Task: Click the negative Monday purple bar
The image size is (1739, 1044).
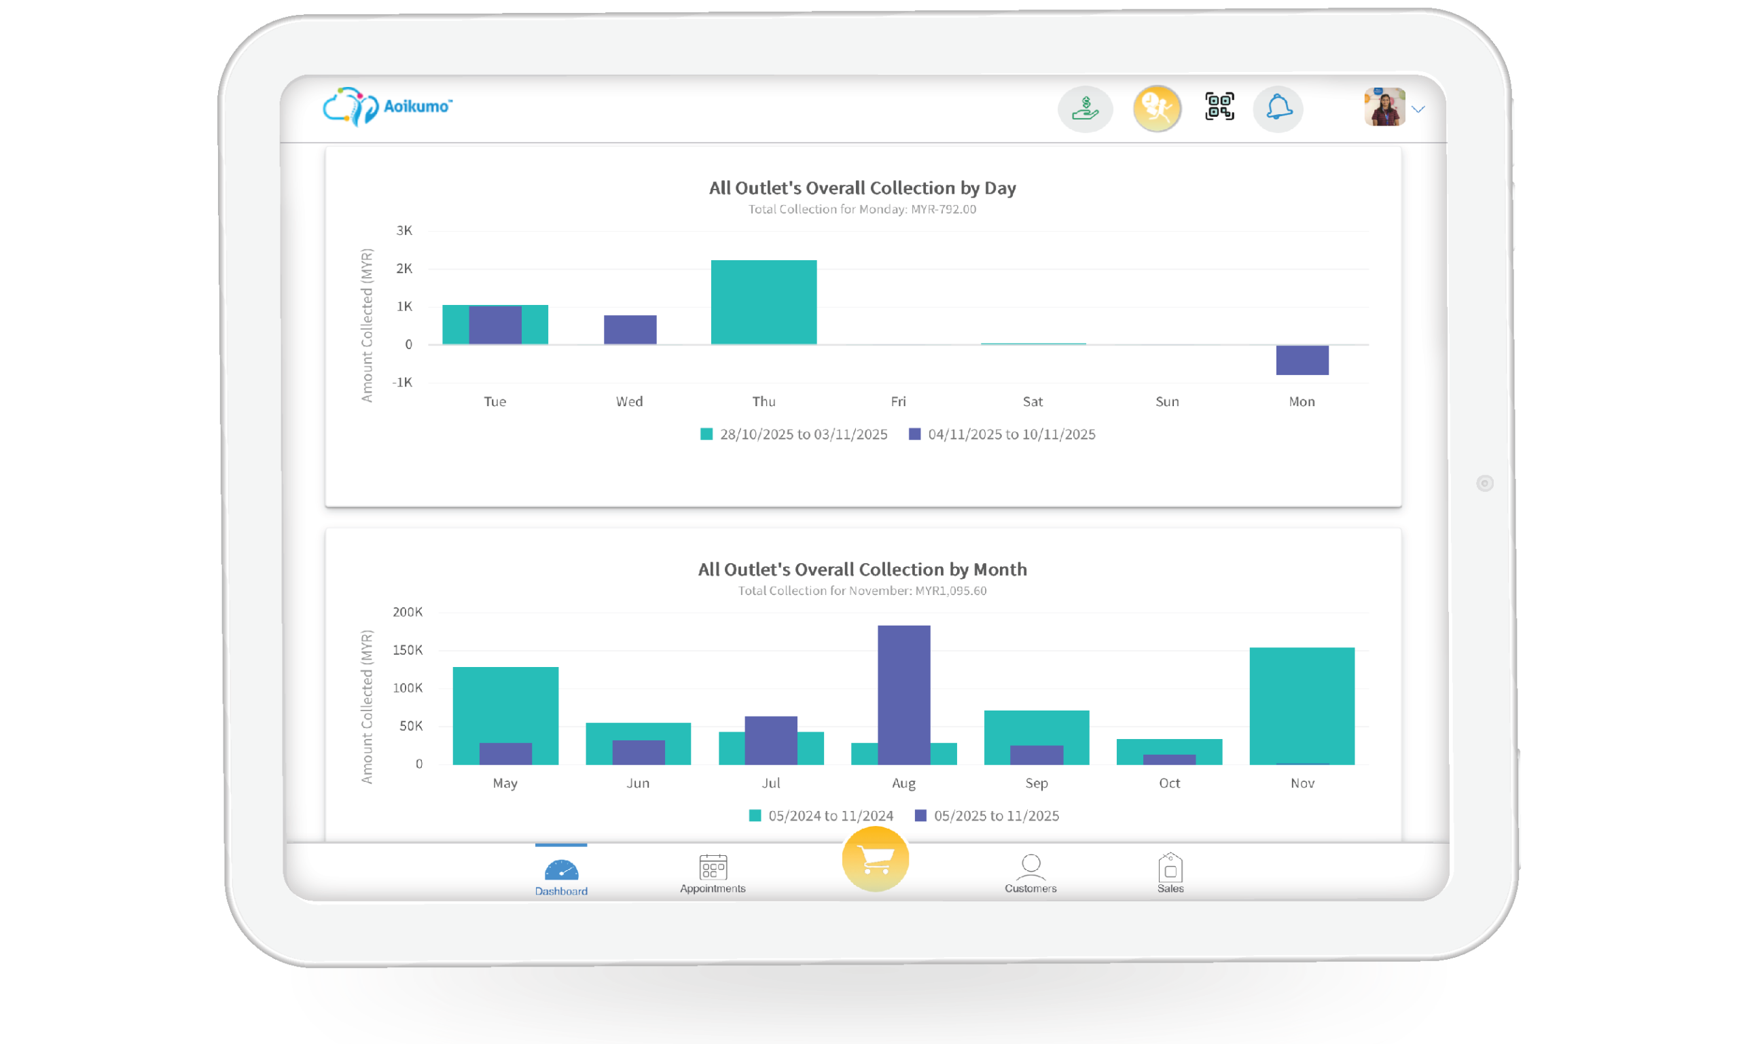Action: click(1302, 359)
